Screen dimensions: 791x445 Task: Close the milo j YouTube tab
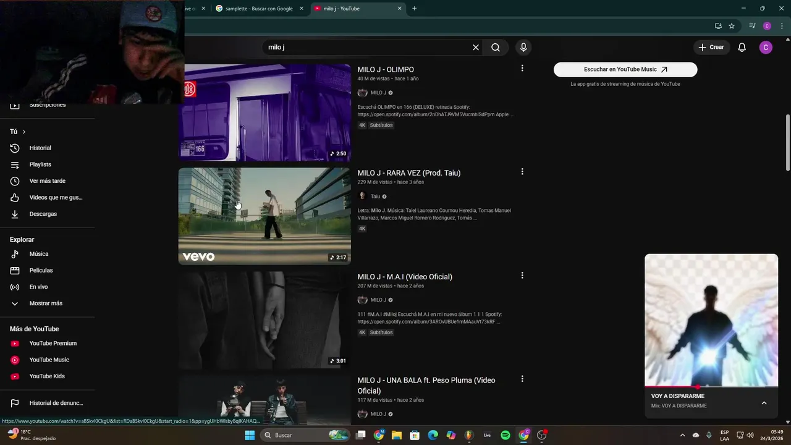point(400,9)
